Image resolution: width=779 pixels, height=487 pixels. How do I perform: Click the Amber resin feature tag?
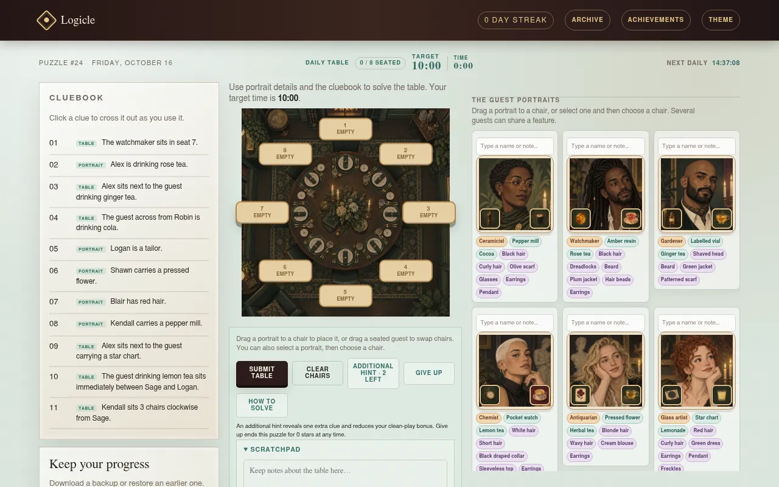click(x=621, y=241)
